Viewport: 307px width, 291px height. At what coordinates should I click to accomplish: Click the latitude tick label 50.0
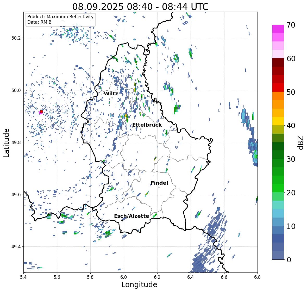pyautogui.click(x=16, y=90)
